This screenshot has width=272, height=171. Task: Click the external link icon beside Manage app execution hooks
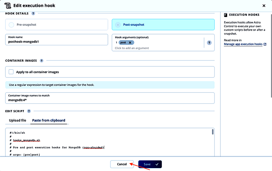[x=265, y=44]
